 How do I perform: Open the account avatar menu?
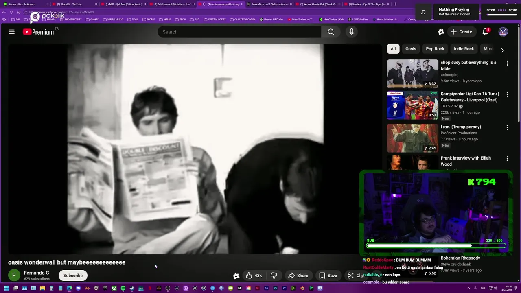503,32
